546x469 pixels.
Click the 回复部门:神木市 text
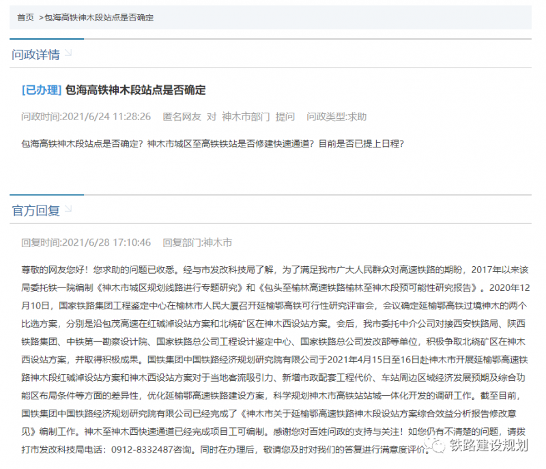point(197,242)
